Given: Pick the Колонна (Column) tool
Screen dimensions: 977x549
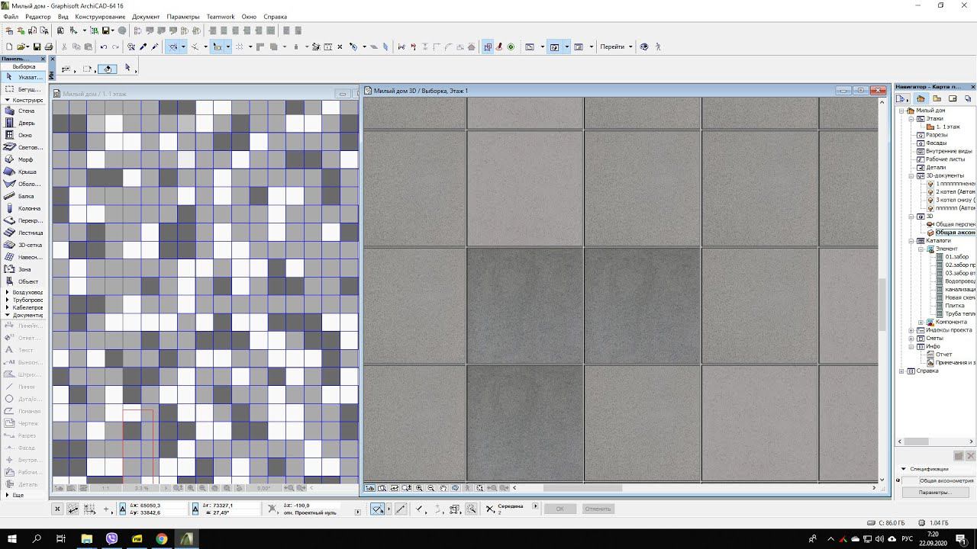Looking at the screenshot, I should [x=28, y=208].
